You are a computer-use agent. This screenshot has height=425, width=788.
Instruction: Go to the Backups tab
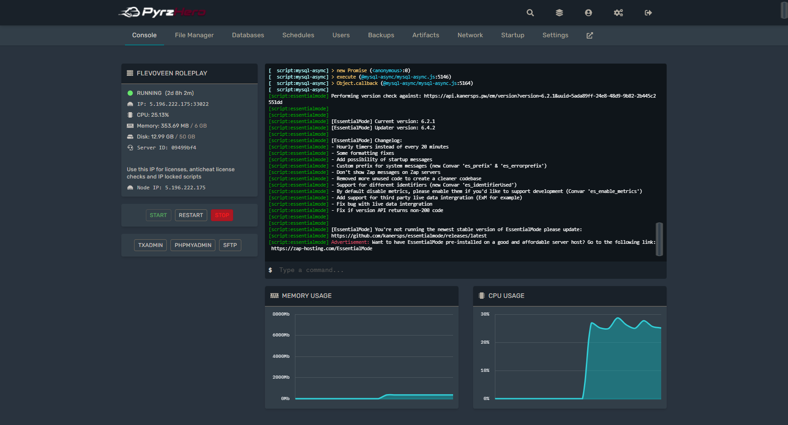pos(381,35)
